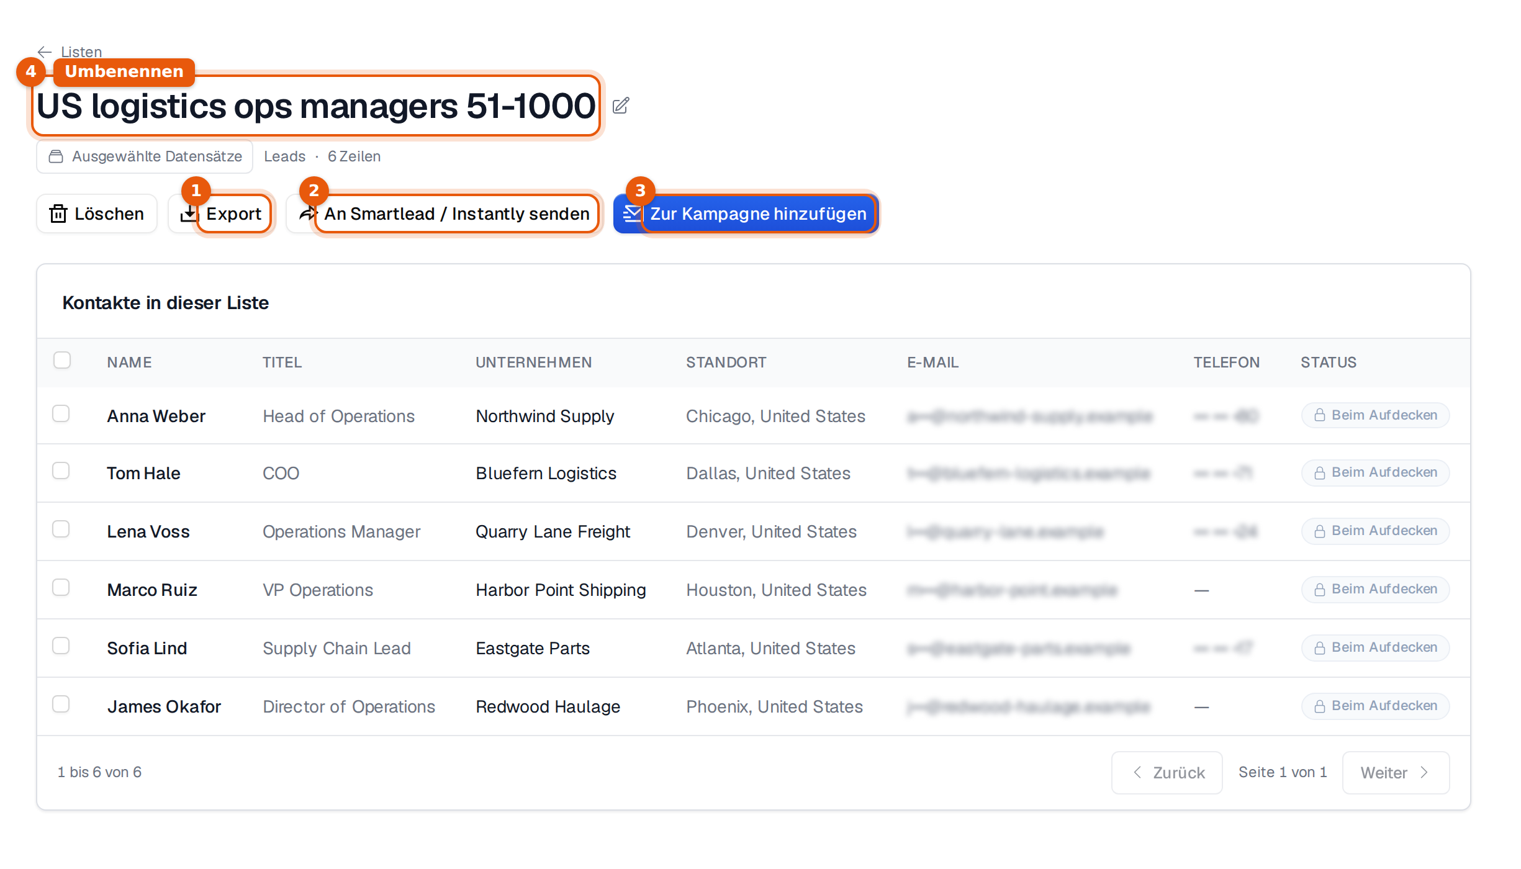Go to next page with Weiter
This screenshot has height=869, width=1521.
click(x=1396, y=773)
